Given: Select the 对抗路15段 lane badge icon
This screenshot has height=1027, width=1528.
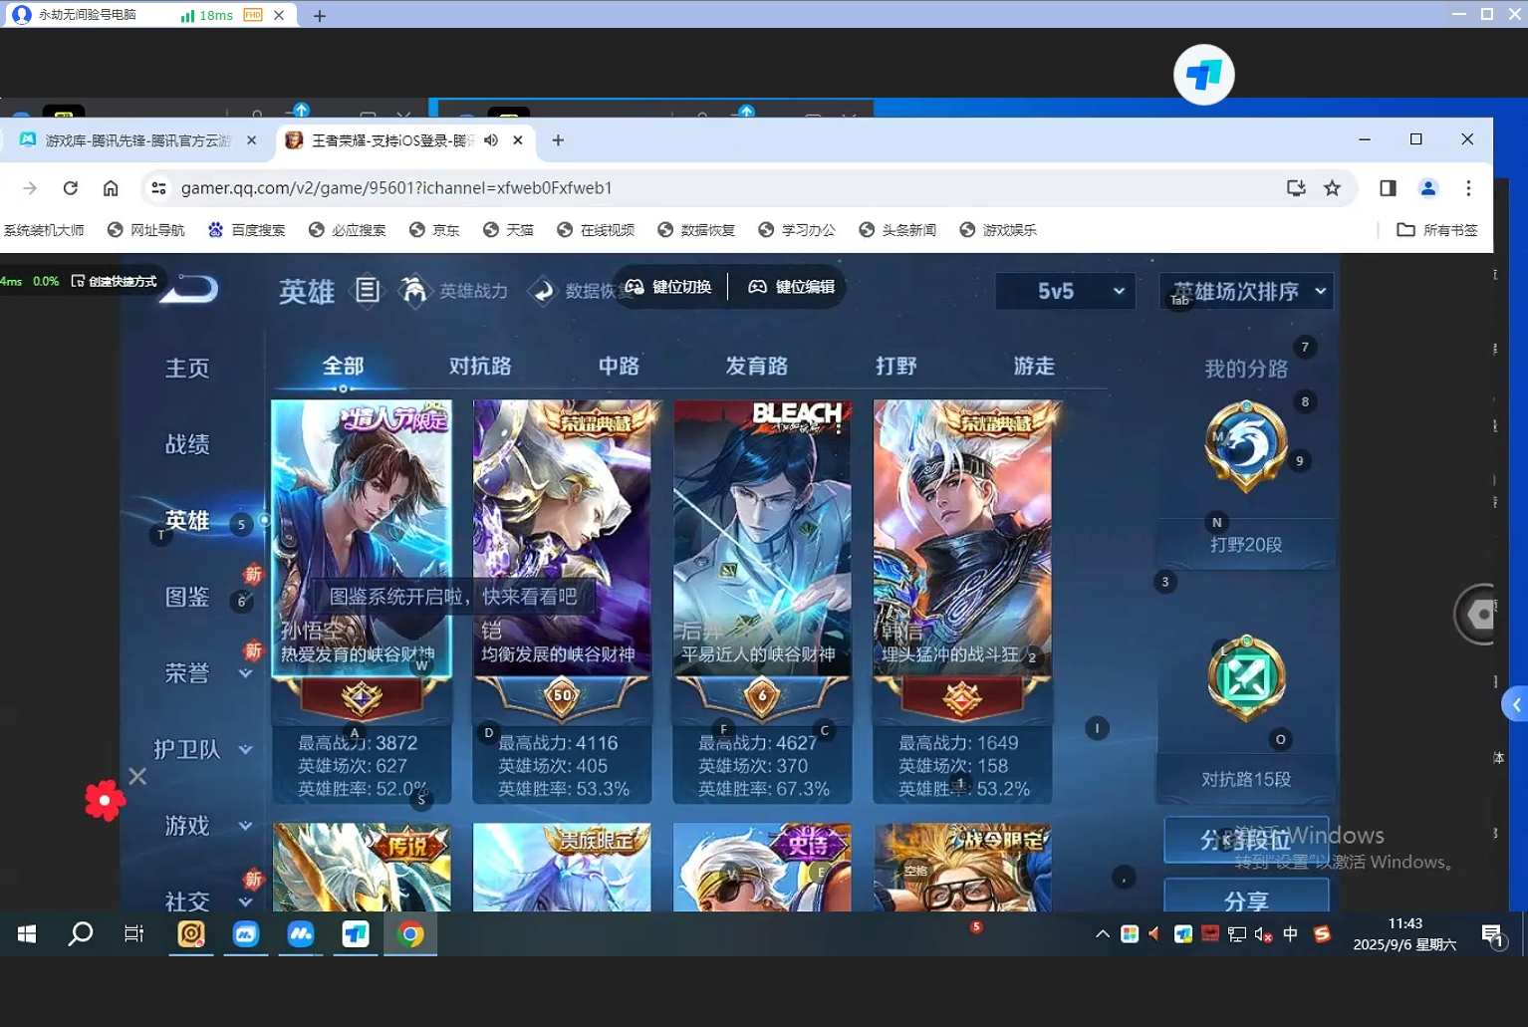Looking at the screenshot, I should click(x=1245, y=678).
